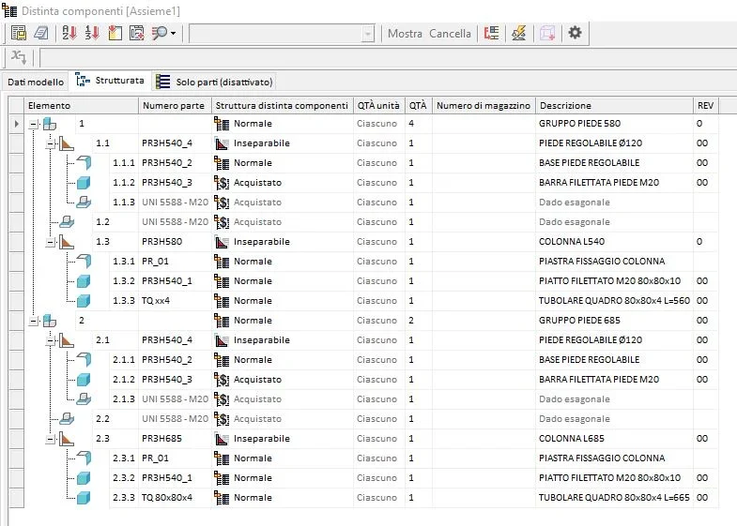Switch to the Strutturata tab

pyautogui.click(x=111, y=81)
